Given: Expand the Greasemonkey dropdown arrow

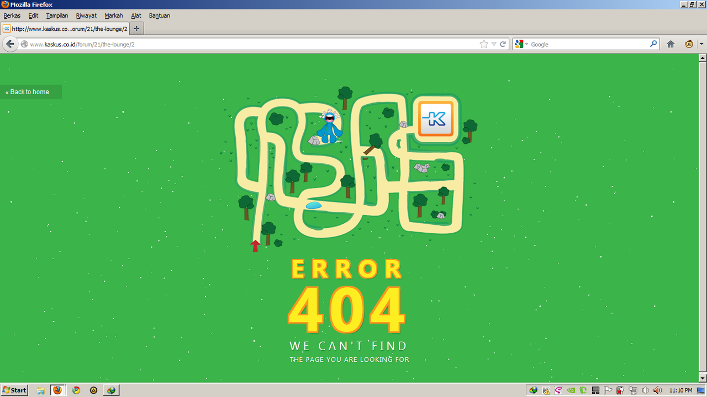Looking at the screenshot, I should pos(701,44).
